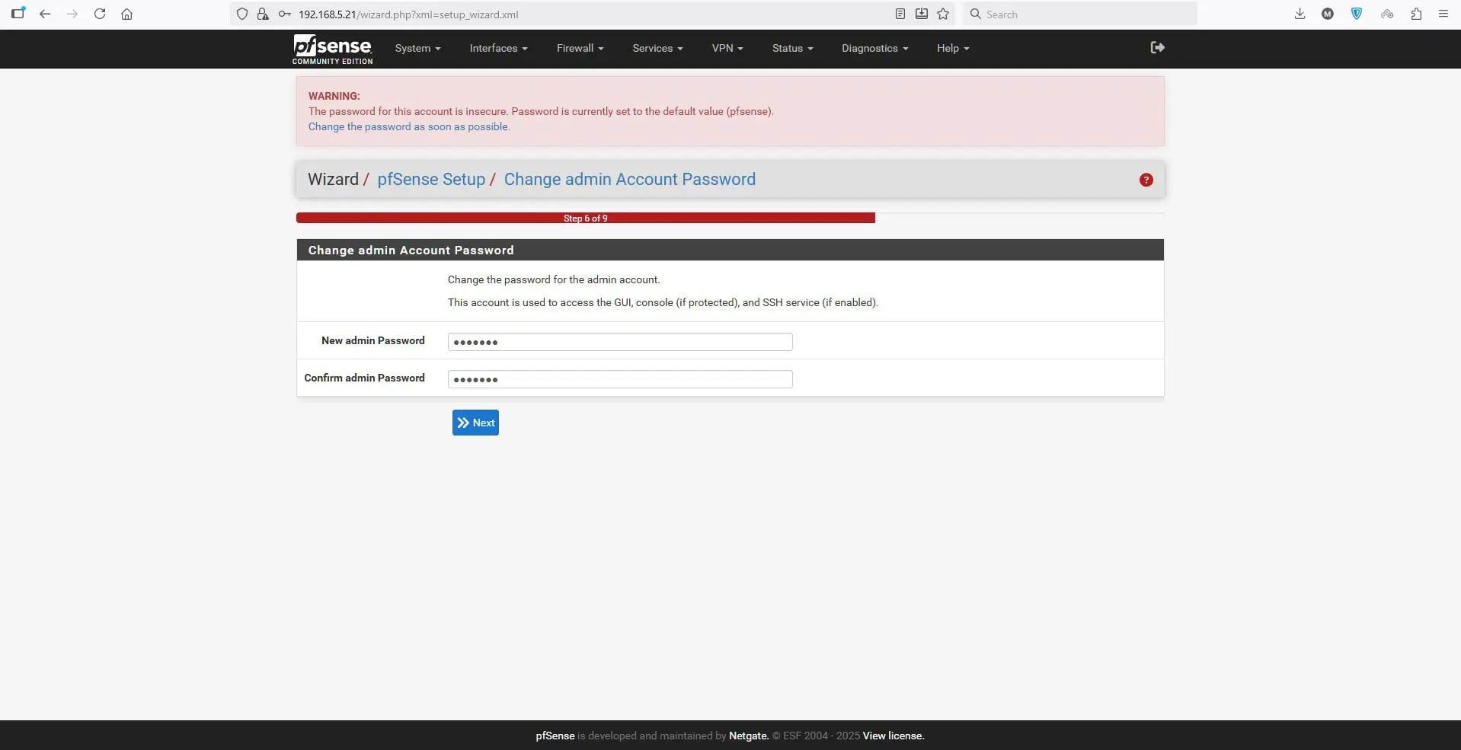
Task: Reload the page with refresh icon
Action: (100, 14)
